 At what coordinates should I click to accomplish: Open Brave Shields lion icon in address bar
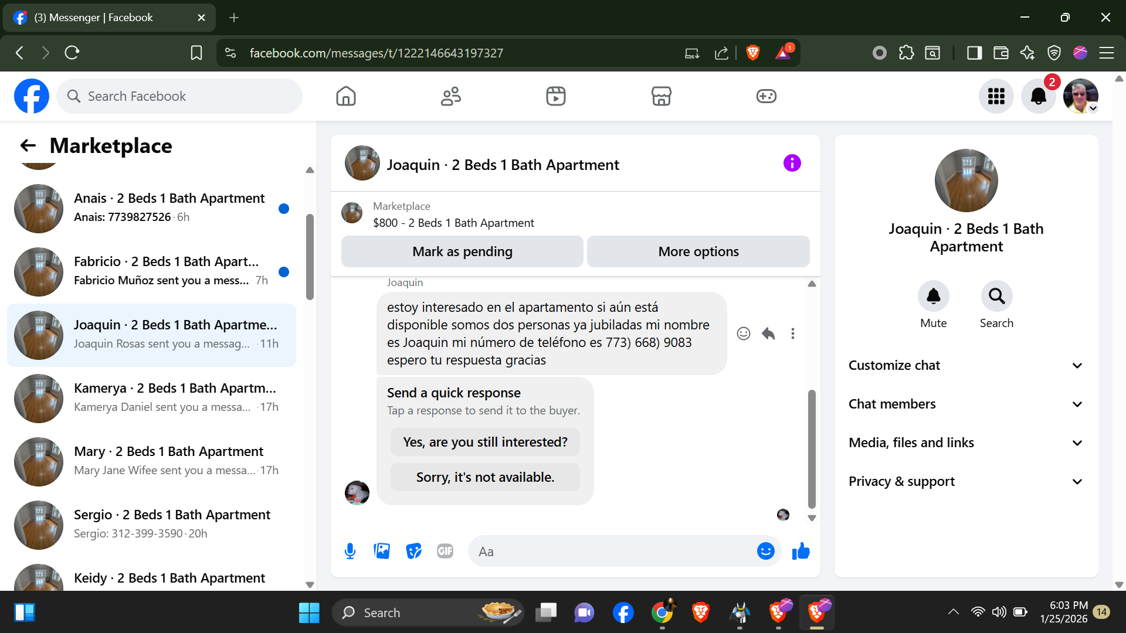pyautogui.click(x=753, y=53)
